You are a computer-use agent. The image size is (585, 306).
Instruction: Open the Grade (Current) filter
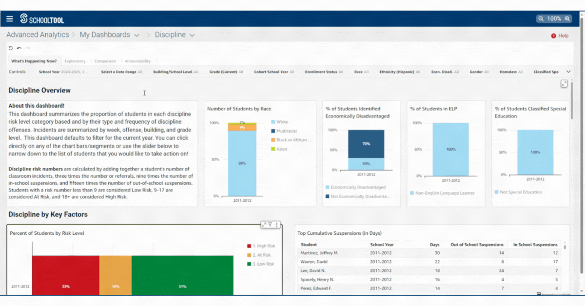tap(227, 72)
